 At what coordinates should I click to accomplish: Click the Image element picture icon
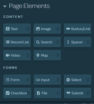[x=38, y=29]
